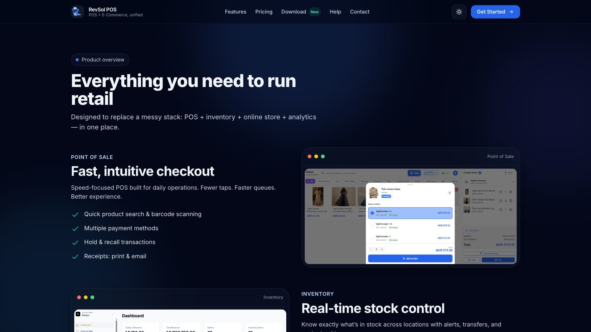Click the Scan barcode button in POS preview
This screenshot has height=332, width=591.
[414, 173]
